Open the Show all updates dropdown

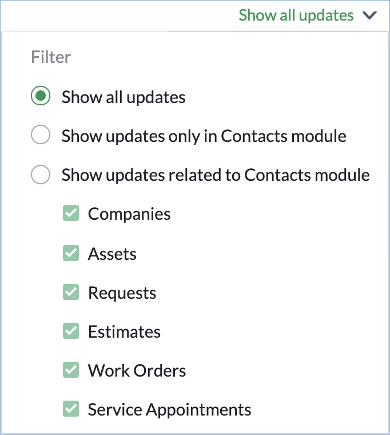point(296,15)
